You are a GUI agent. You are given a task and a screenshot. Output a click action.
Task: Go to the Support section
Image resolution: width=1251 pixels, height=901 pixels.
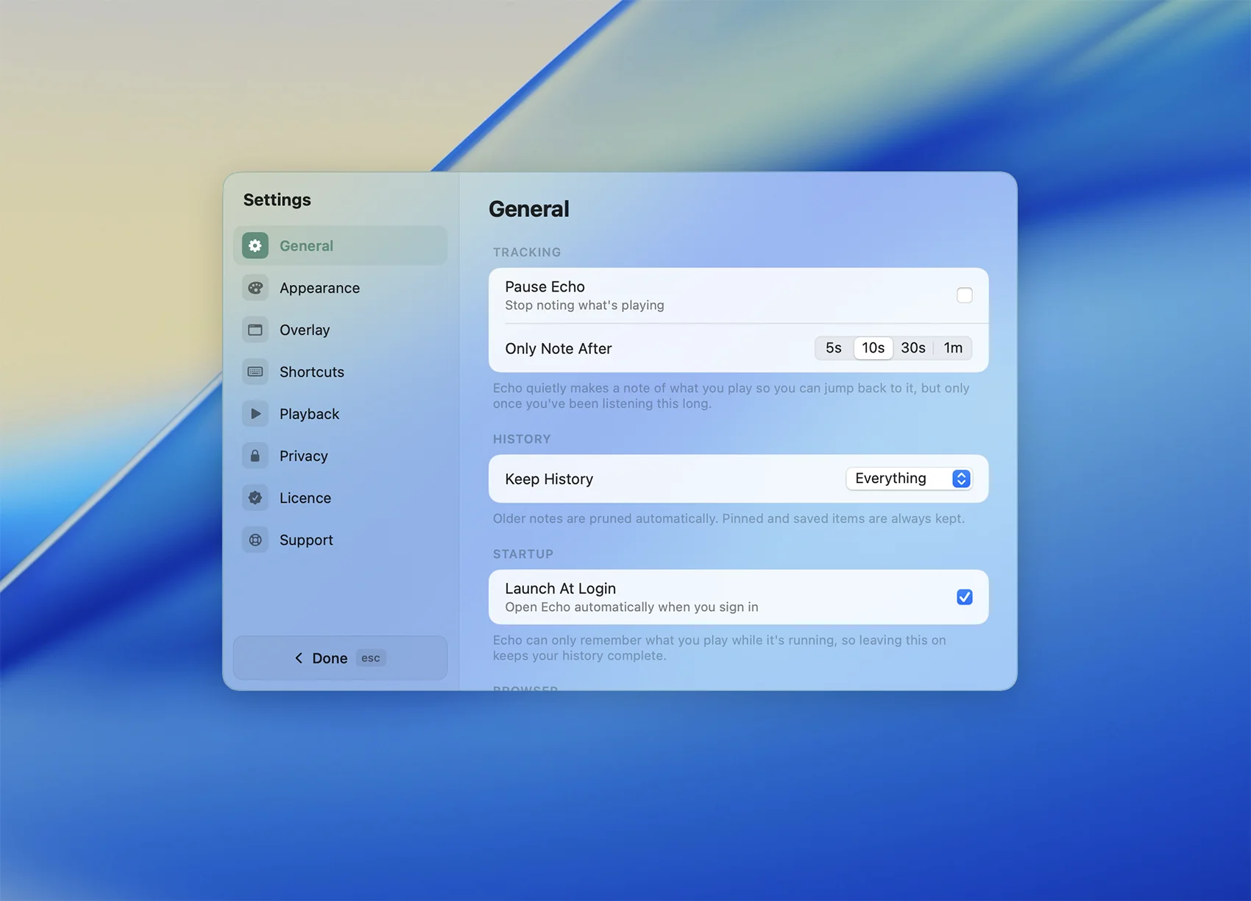point(340,540)
